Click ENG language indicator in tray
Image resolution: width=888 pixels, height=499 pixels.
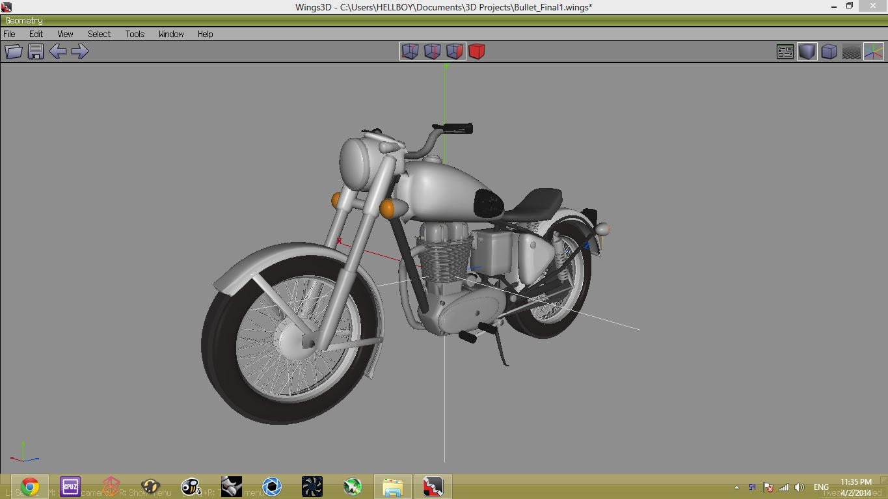(x=821, y=487)
